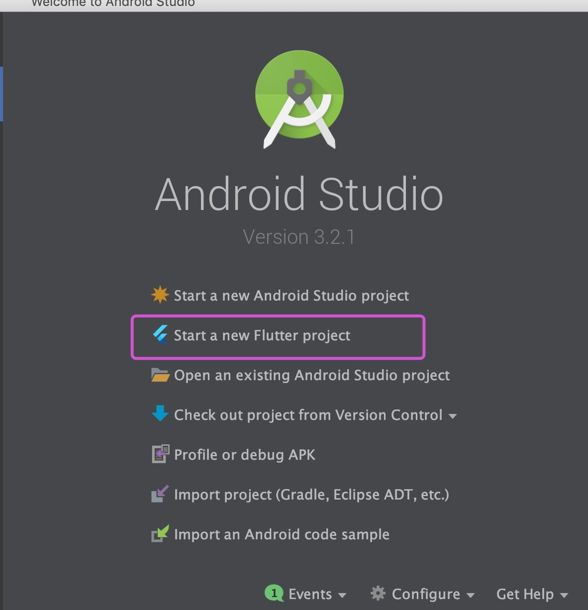The width and height of the screenshot is (588, 610).
Task: Click the orange starburst new project icon
Action: [x=160, y=295]
